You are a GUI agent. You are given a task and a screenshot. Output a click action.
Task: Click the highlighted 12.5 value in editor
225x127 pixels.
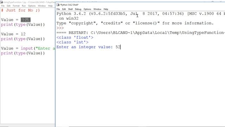26,20
